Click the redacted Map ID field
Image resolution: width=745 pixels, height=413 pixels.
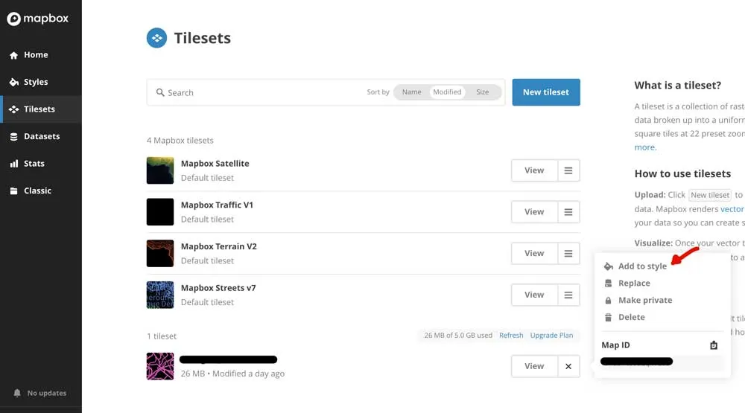tap(662, 362)
